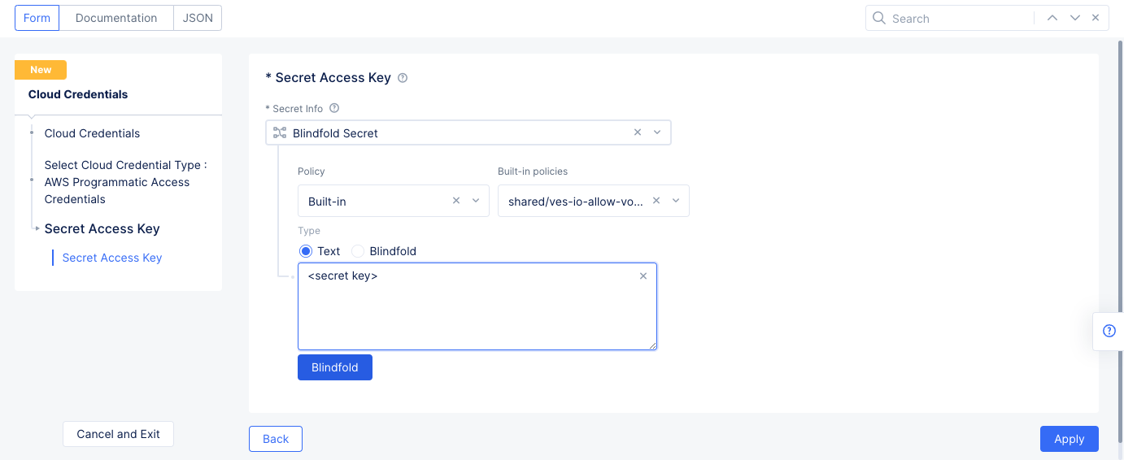Open the floating help widget on right edge
This screenshot has height=460, width=1124.
pyautogui.click(x=1109, y=331)
